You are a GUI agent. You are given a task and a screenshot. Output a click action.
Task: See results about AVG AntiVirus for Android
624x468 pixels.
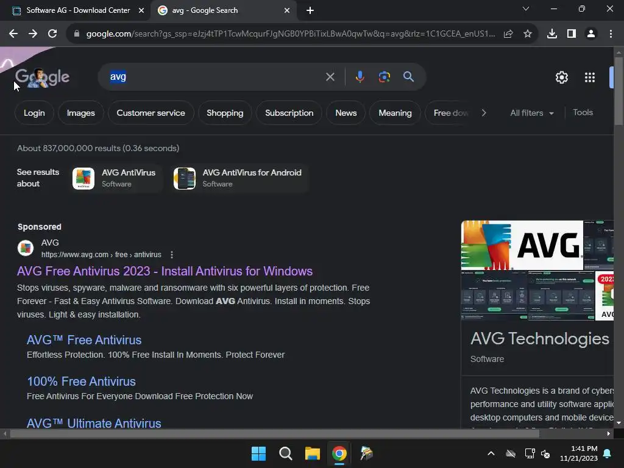click(239, 179)
